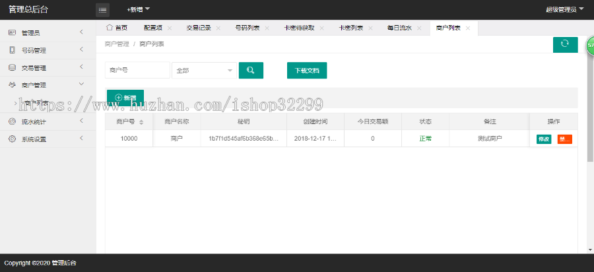The image size is (594, 272).
Task: Open 商户列表 submenu item in sidebar
Action: pos(36,103)
